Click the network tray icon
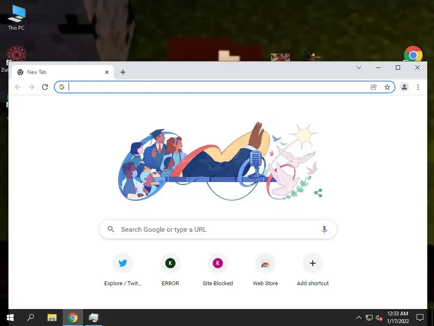Screen dimensions: 434x326 coord(369,318)
